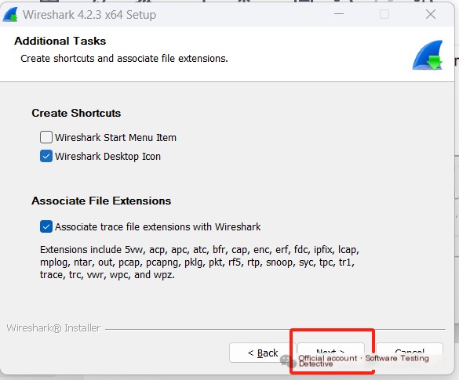Click the disabled maximize button
The image size is (459, 380).
[x=384, y=14]
